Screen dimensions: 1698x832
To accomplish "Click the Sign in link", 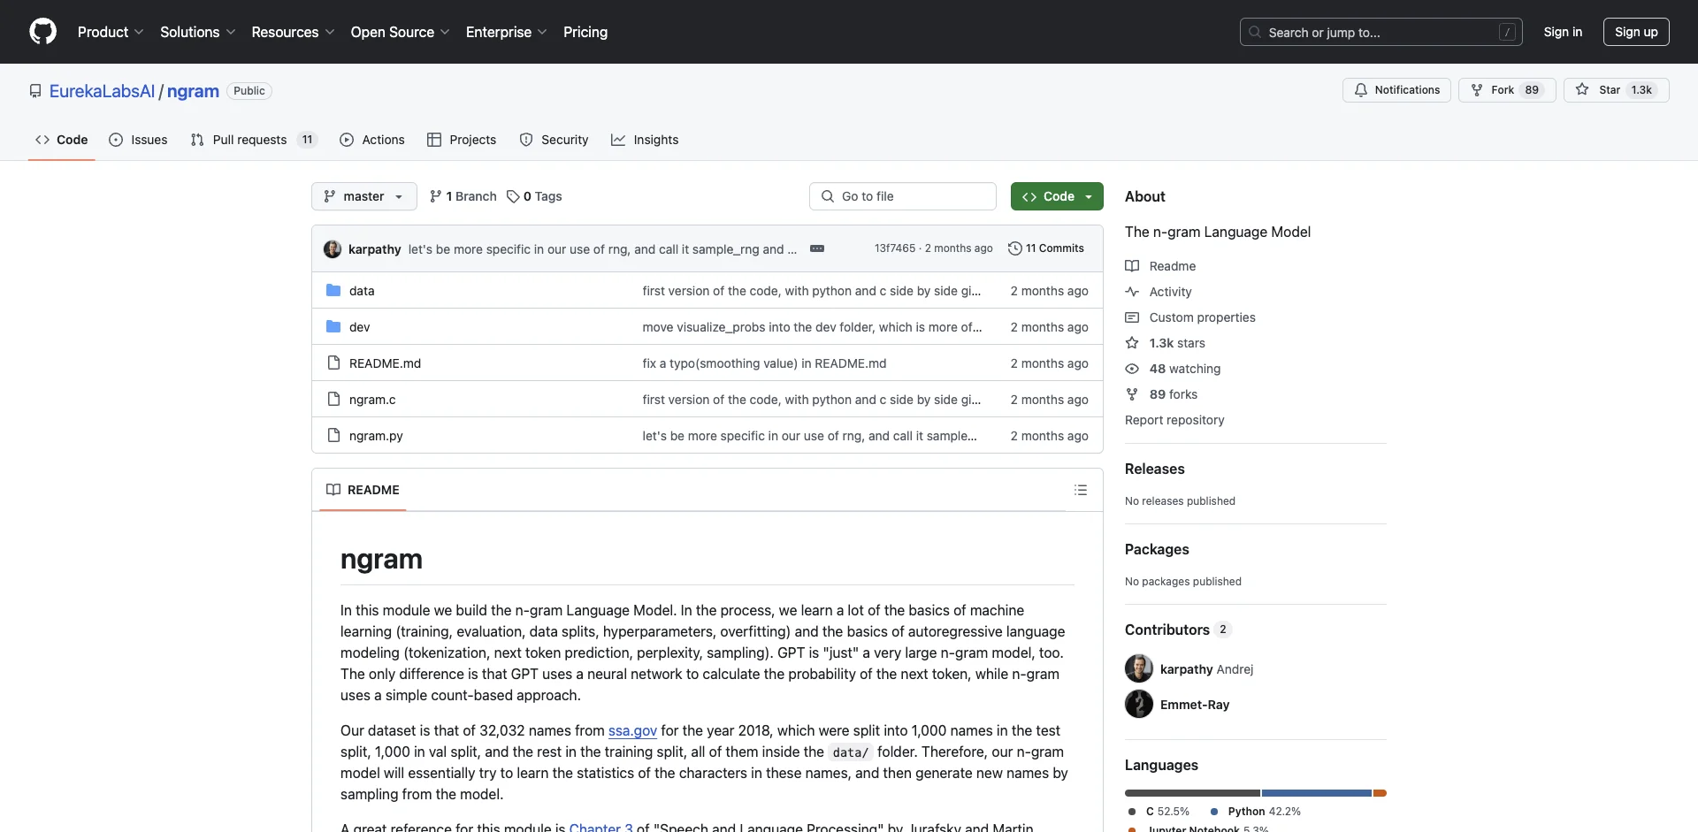I will [x=1563, y=32].
